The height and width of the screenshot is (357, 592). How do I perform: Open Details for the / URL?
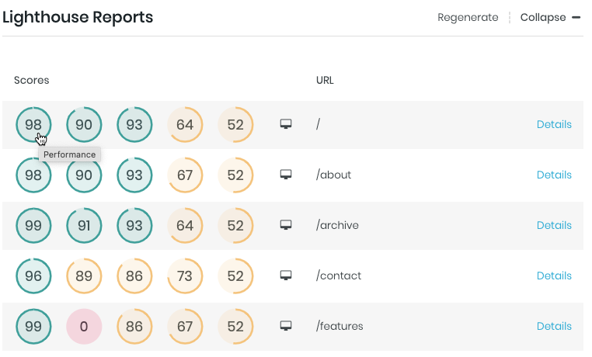click(554, 124)
